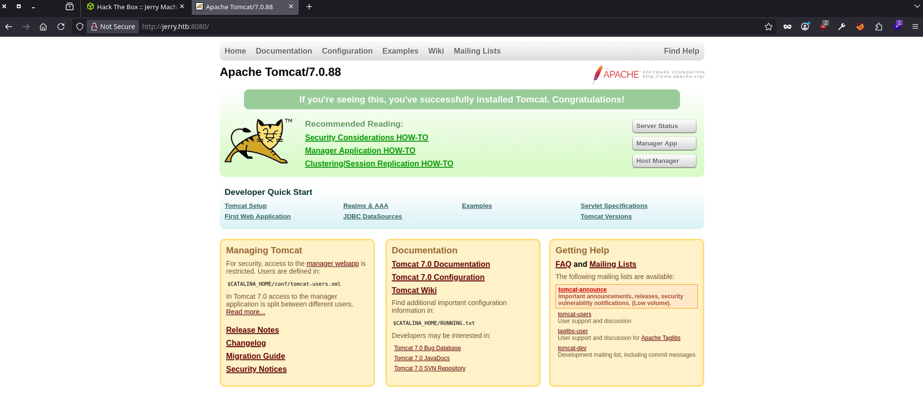The width and height of the screenshot is (923, 395).
Task: Open Tomcat 7.0 JavaDocs link
Action: (x=422, y=358)
